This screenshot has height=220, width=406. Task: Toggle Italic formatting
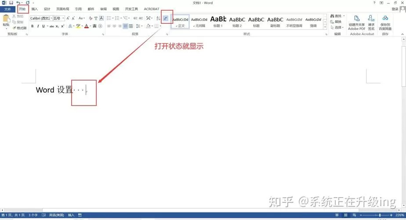38,26
